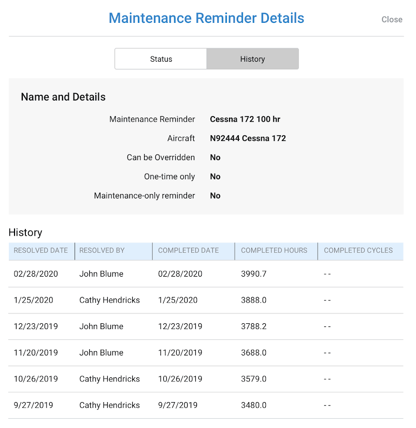Select resolved date 02/28/2020 cell
Screen dimensions: 416x428
click(x=36, y=274)
